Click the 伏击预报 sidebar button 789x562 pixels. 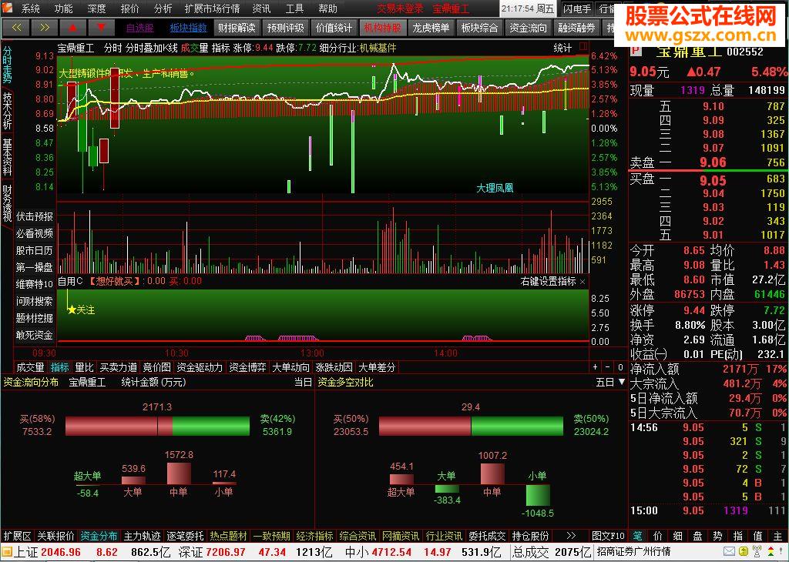tap(34, 216)
